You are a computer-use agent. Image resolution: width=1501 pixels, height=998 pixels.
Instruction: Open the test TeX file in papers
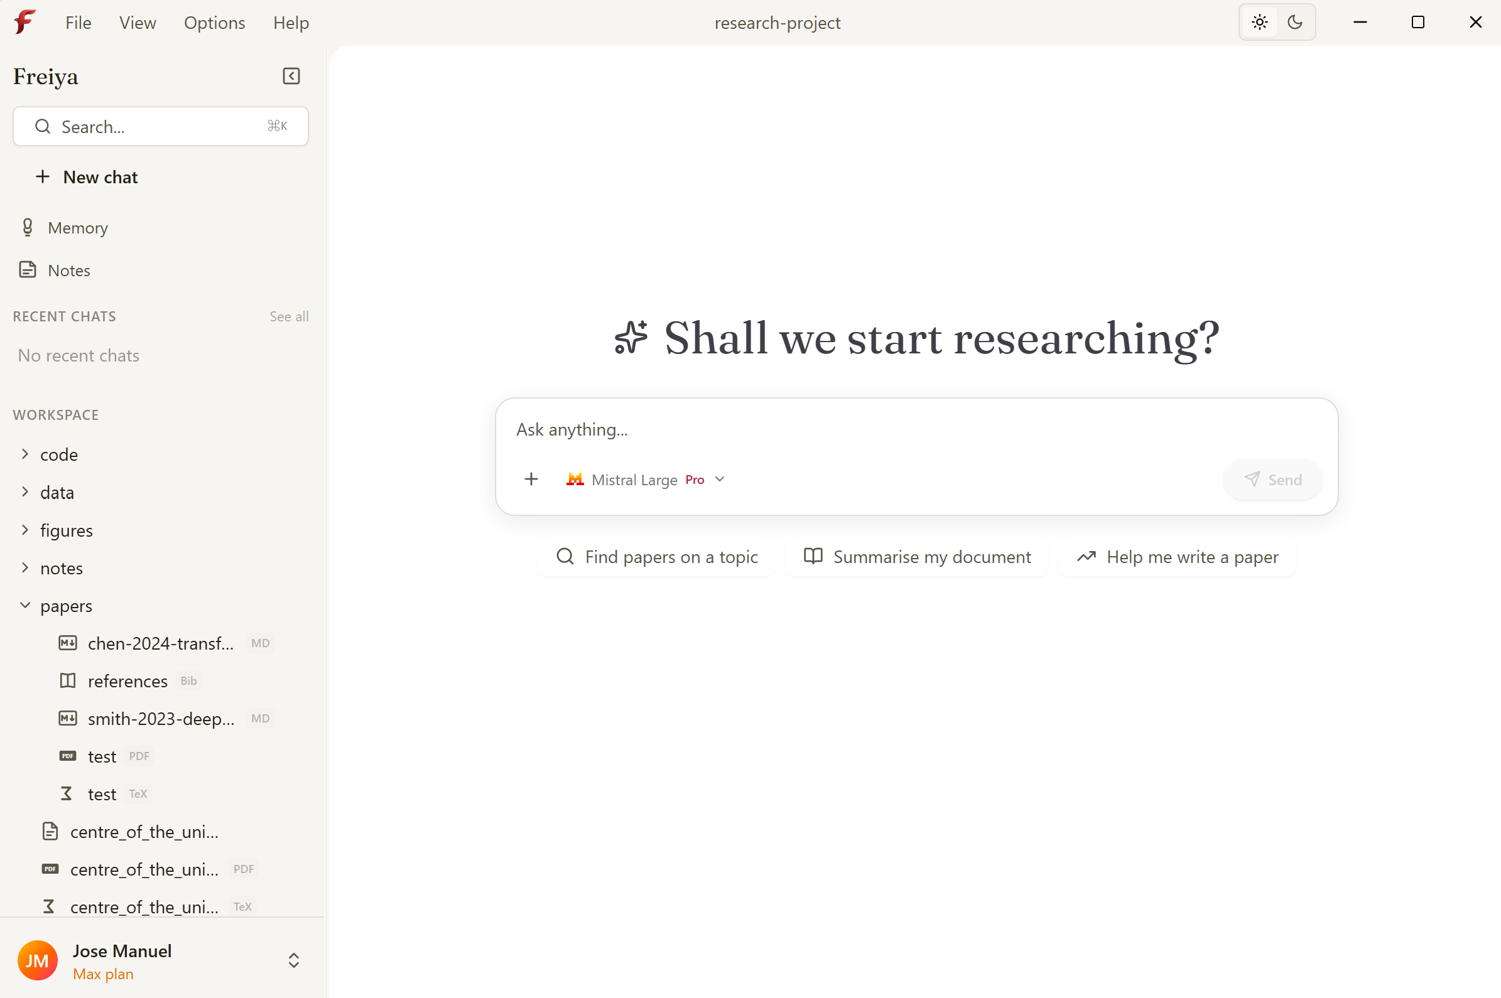(102, 793)
